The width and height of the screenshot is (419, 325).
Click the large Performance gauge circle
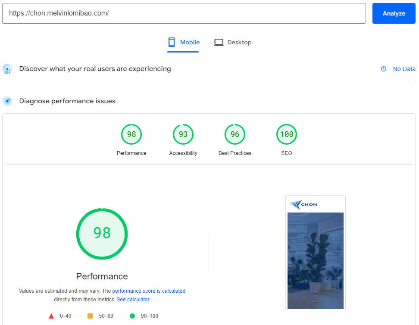(102, 234)
